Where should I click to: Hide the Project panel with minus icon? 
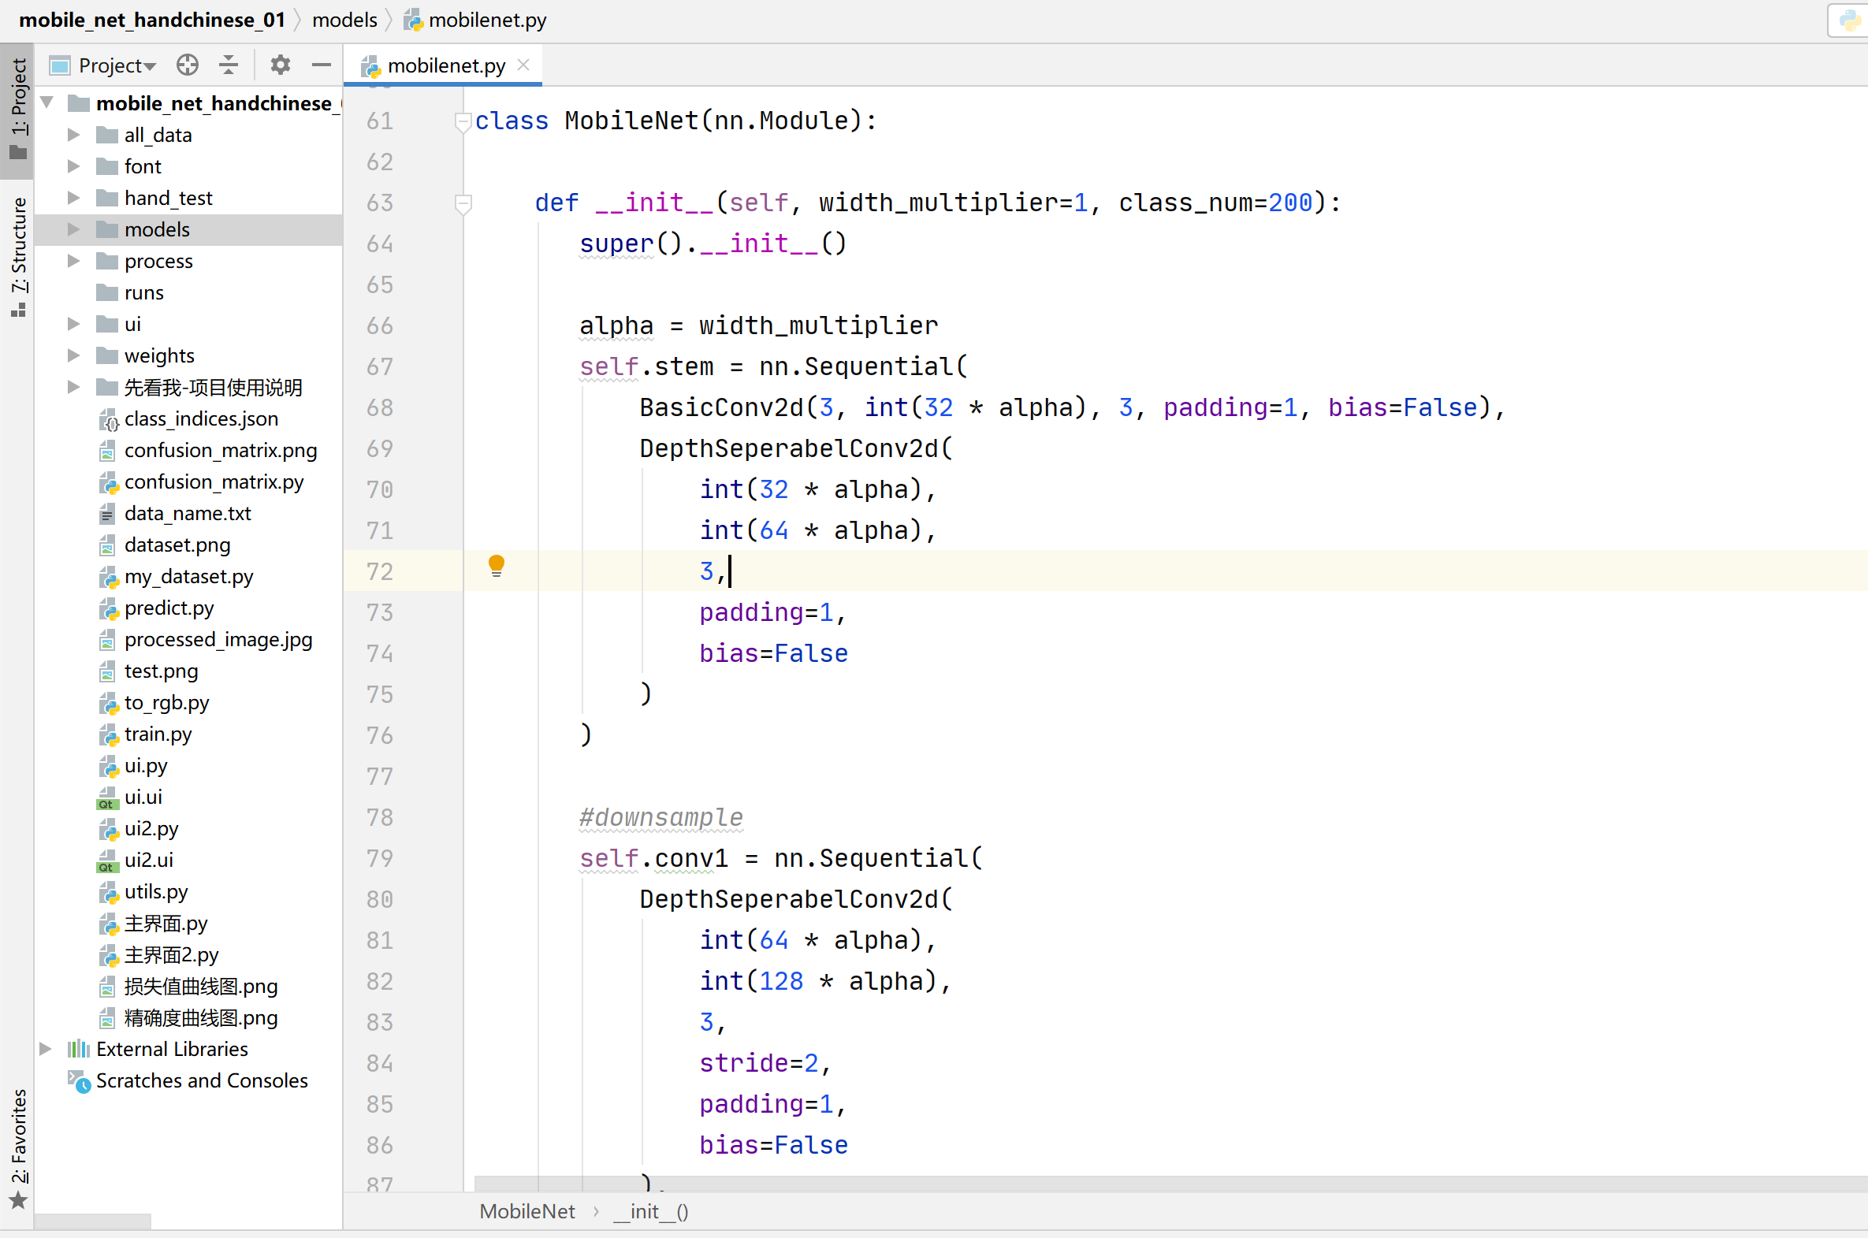click(x=321, y=65)
